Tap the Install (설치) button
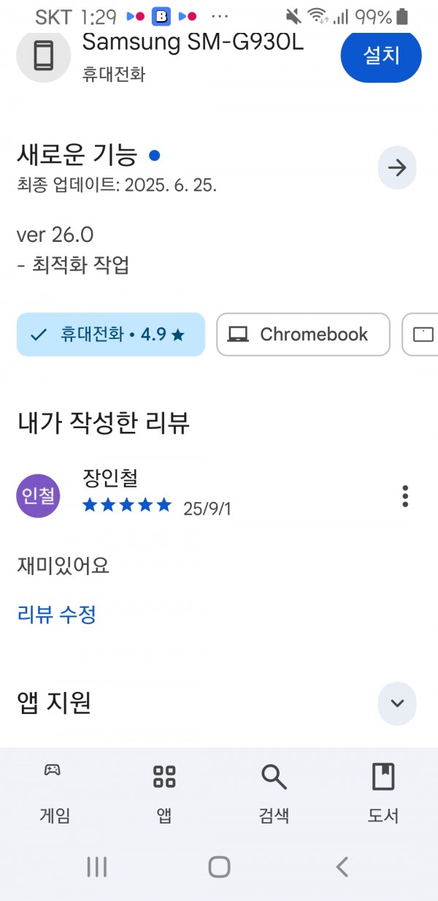 [381, 54]
